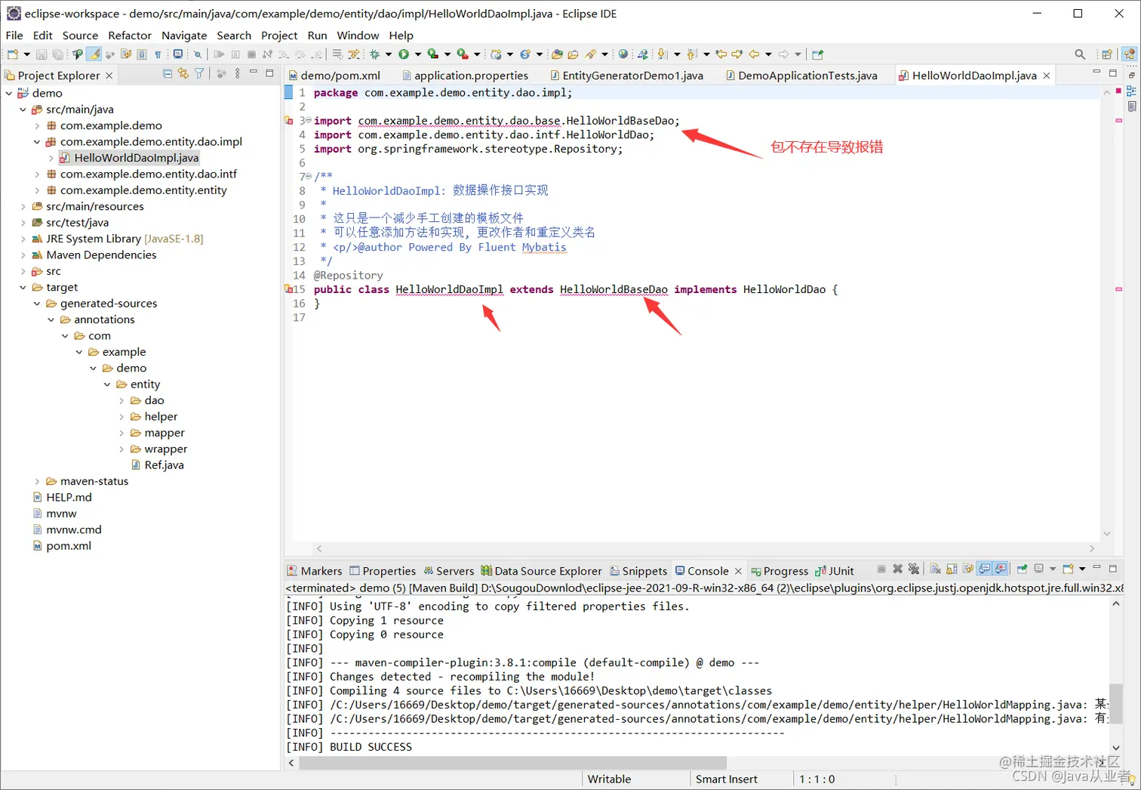Toggle Link with Editor in Project Explorer
Viewport: 1141px width, 790px height.
tap(183, 74)
